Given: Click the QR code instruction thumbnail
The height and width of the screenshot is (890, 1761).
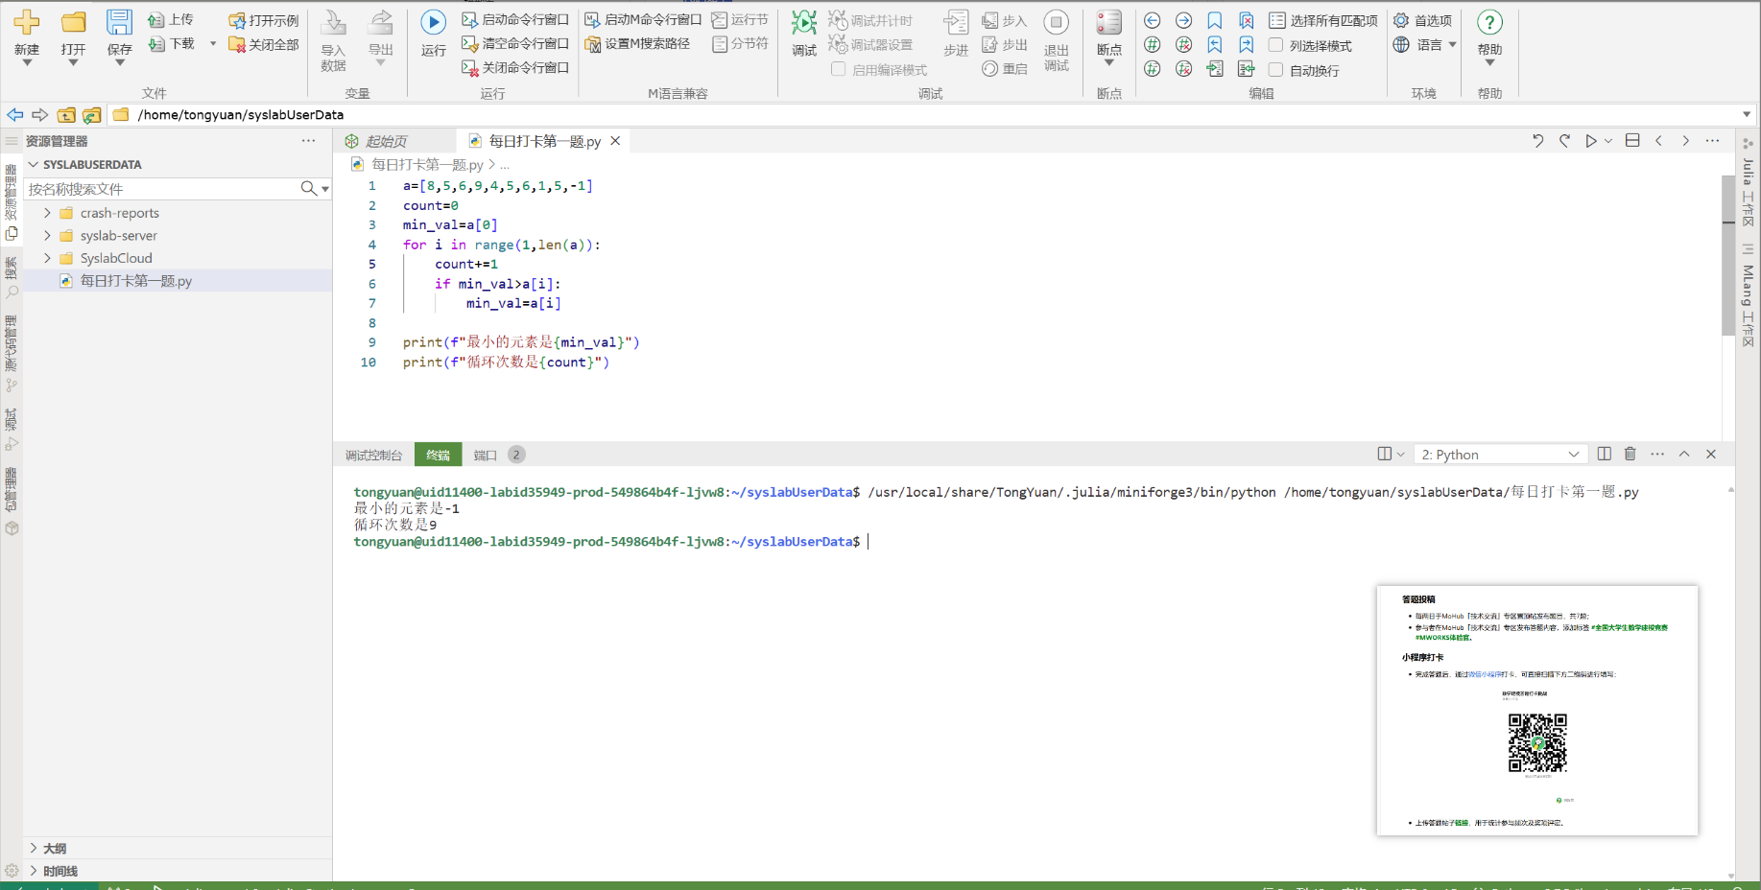Looking at the screenshot, I should coord(1537,711).
